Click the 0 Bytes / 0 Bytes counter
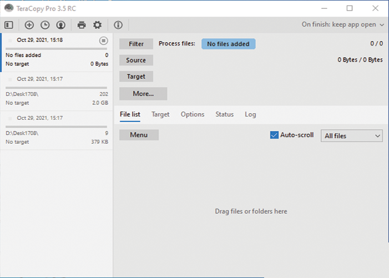Image resolution: width=389 pixels, height=278 pixels. (x=360, y=60)
